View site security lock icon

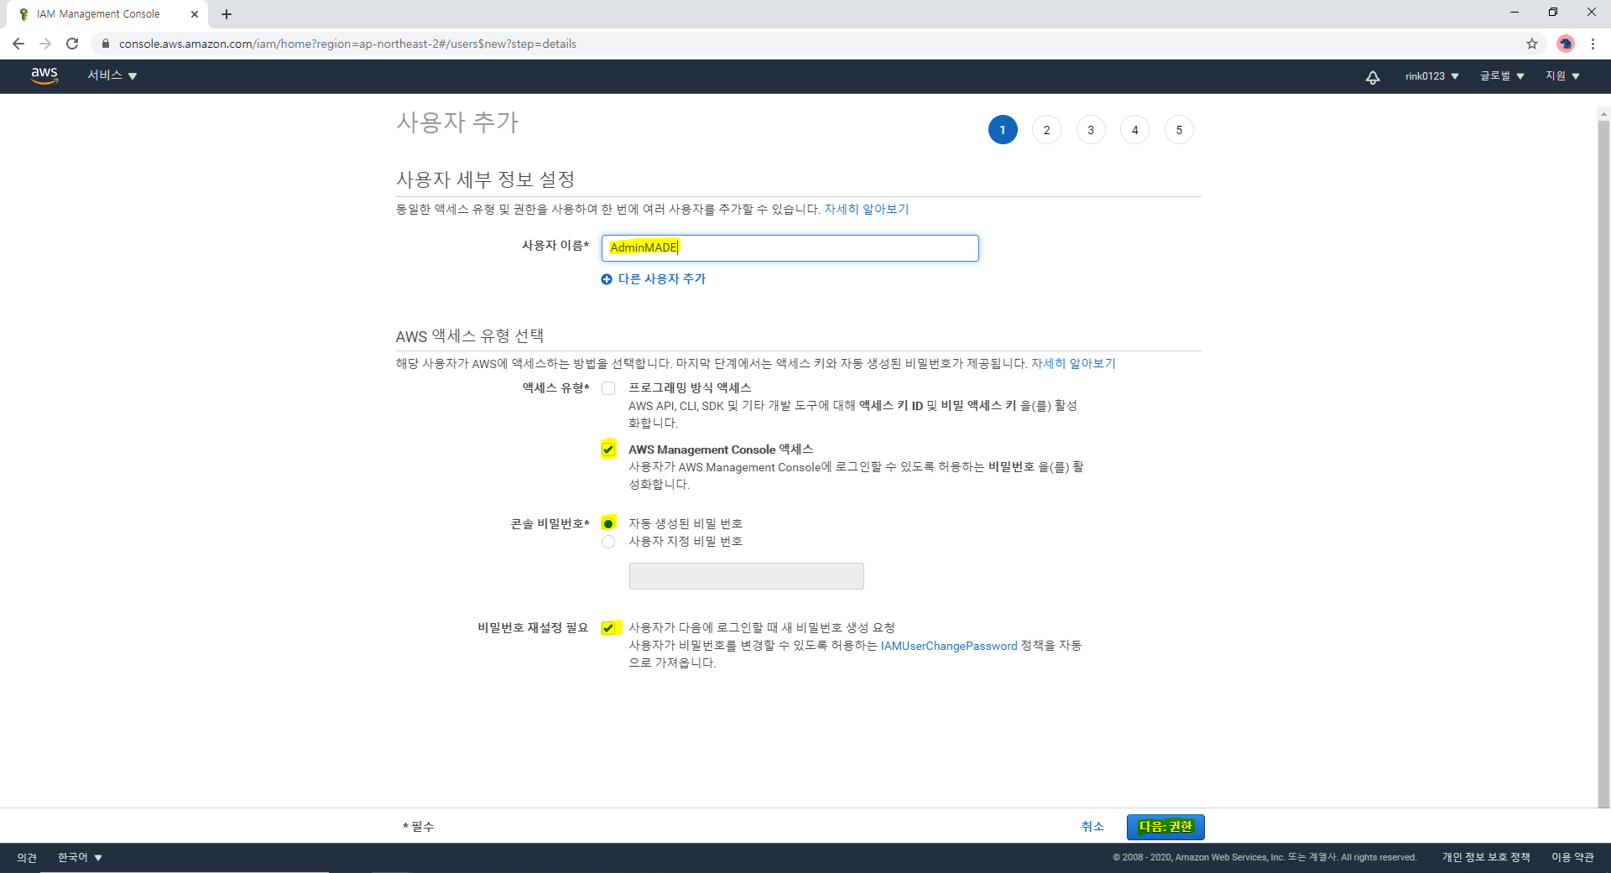coord(106,44)
